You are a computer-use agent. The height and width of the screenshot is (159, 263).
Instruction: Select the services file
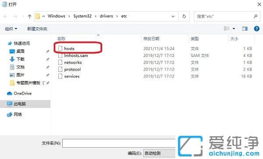tap(72, 76)
